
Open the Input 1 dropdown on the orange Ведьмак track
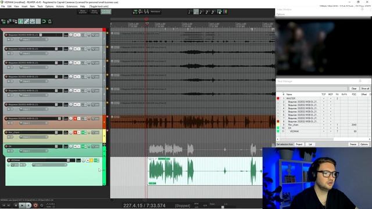34,123
